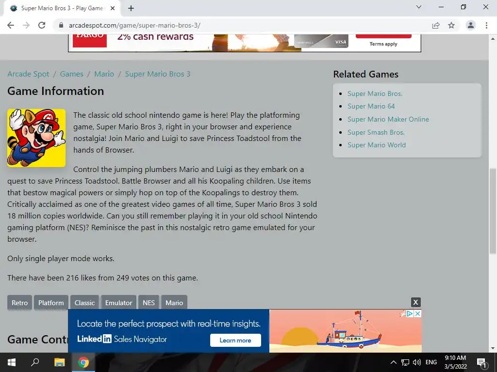Click the scrollbar up arrow
Image resolution: width=497 pixels, height=372 pixels.
coord(493,39)
